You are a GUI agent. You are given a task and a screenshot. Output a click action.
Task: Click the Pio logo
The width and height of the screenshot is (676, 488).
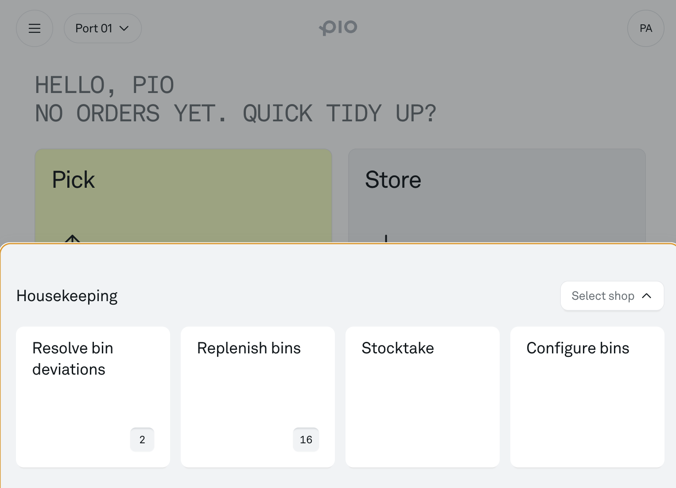tap(338, 27)
